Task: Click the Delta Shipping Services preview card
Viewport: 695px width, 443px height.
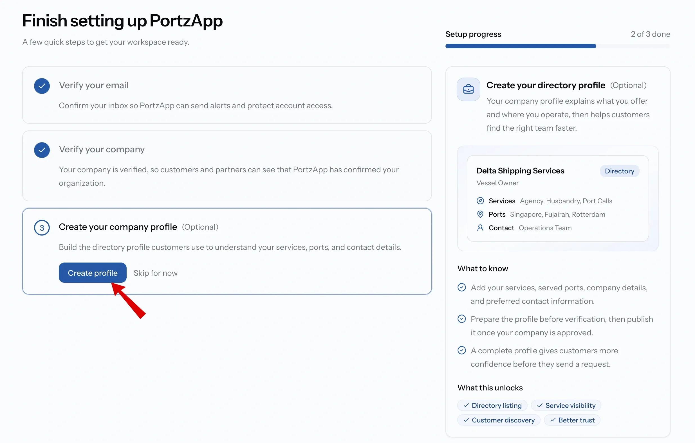Action: click(x=558, y=198)
